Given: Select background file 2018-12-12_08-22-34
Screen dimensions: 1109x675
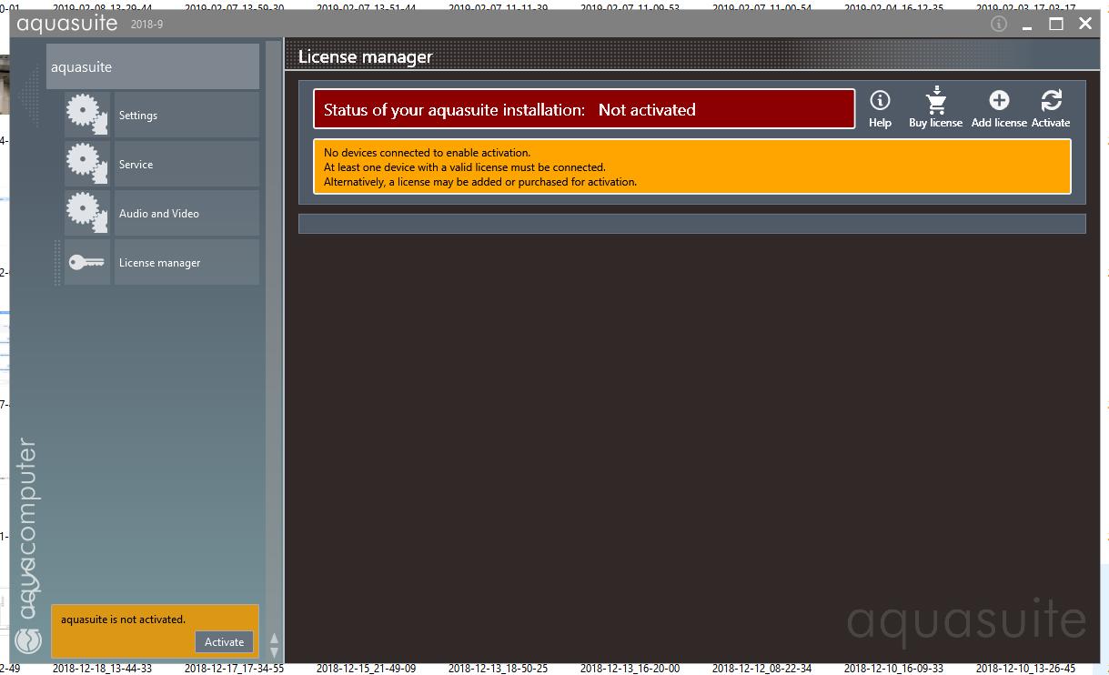Looking at the screenshot, I should [761, 668].
